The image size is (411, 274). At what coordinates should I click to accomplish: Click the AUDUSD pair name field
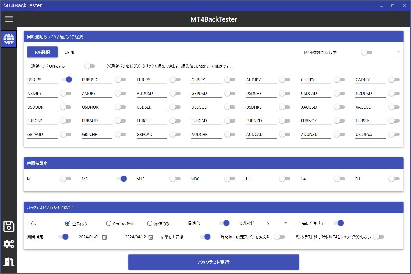[x=152, y=94]
